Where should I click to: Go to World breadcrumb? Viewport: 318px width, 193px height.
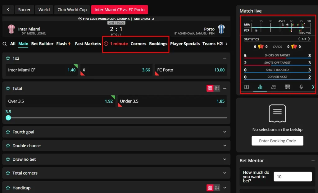click(x=44, y=10)
